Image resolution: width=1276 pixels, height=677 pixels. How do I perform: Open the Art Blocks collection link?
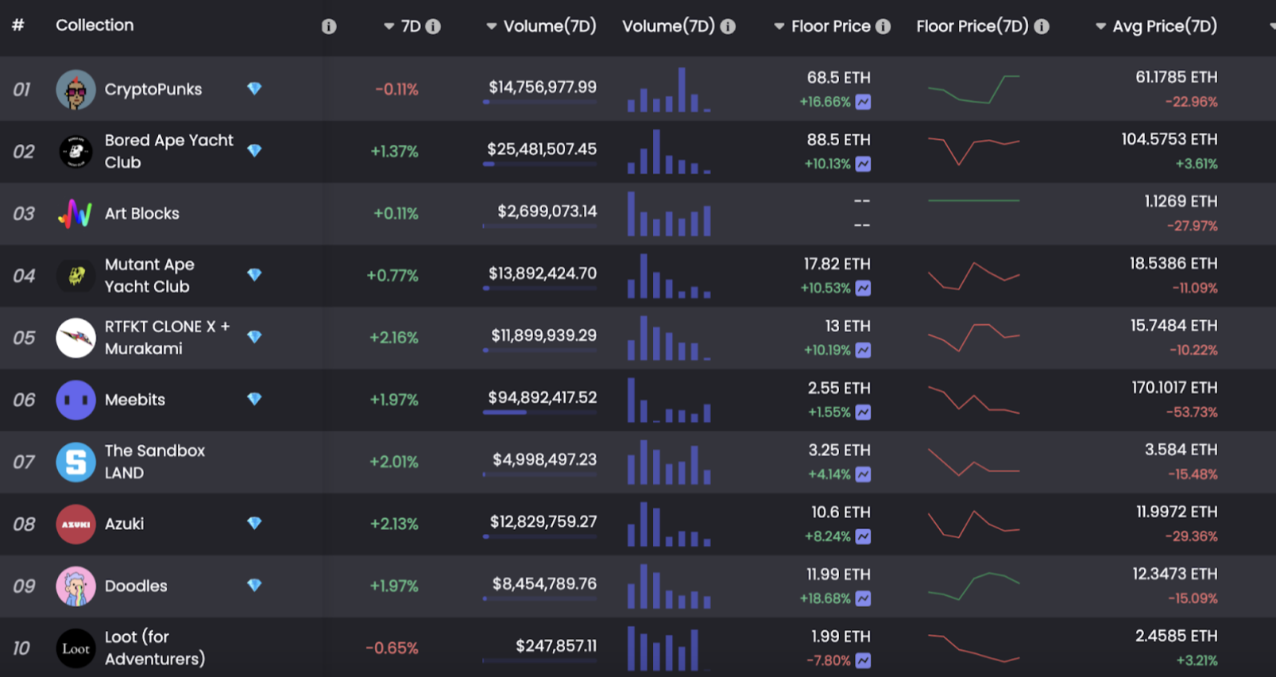(x=142, y=214)
